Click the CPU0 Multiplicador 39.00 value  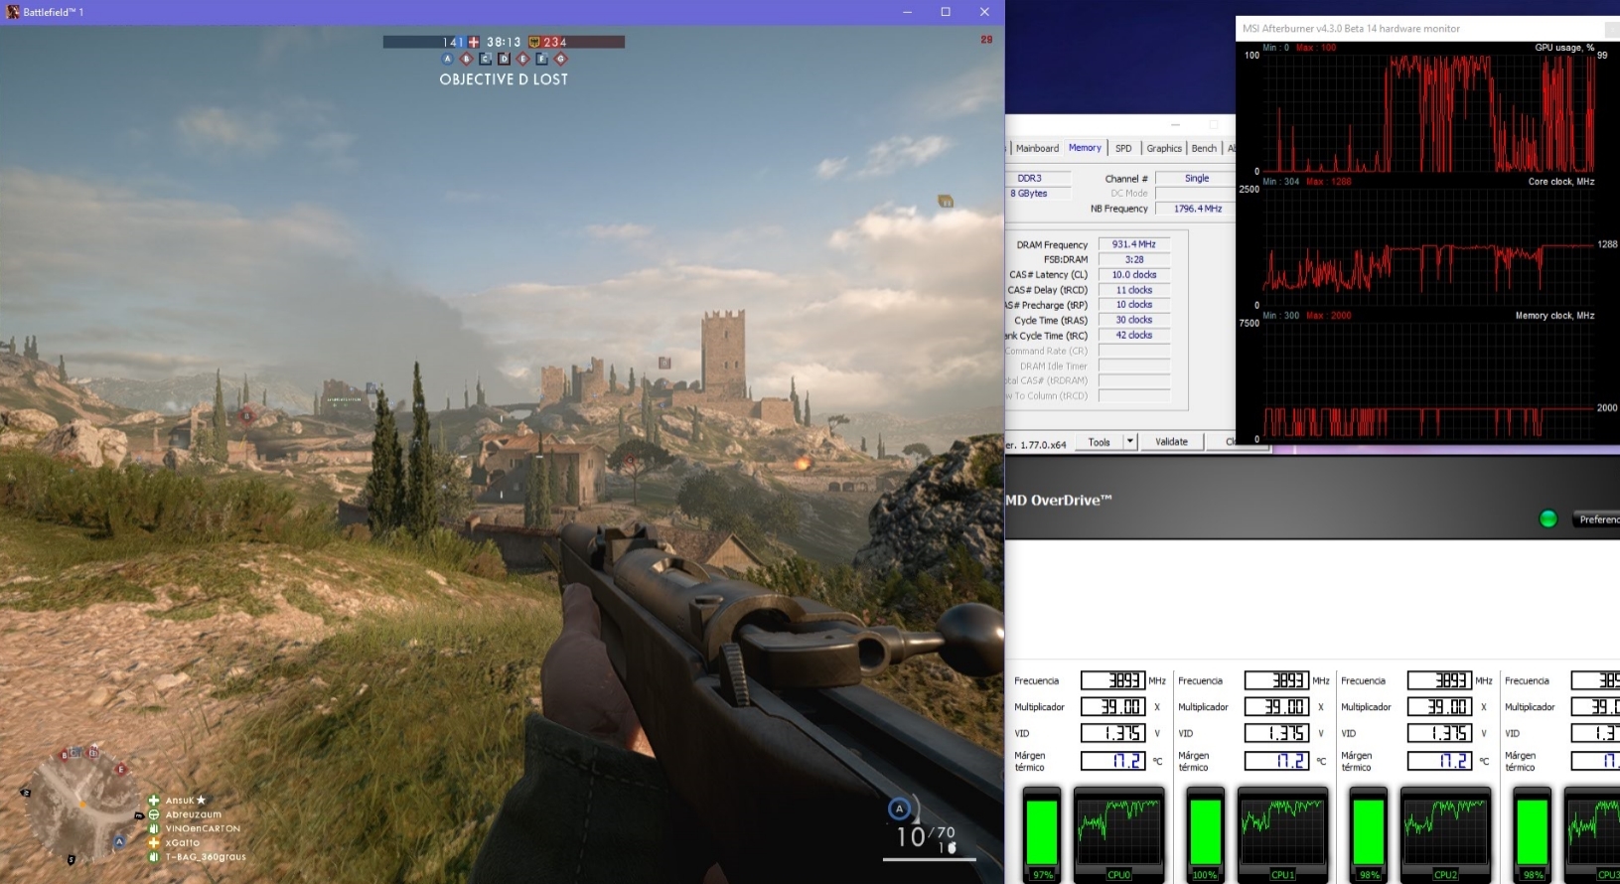click(x=1113, y=706)
